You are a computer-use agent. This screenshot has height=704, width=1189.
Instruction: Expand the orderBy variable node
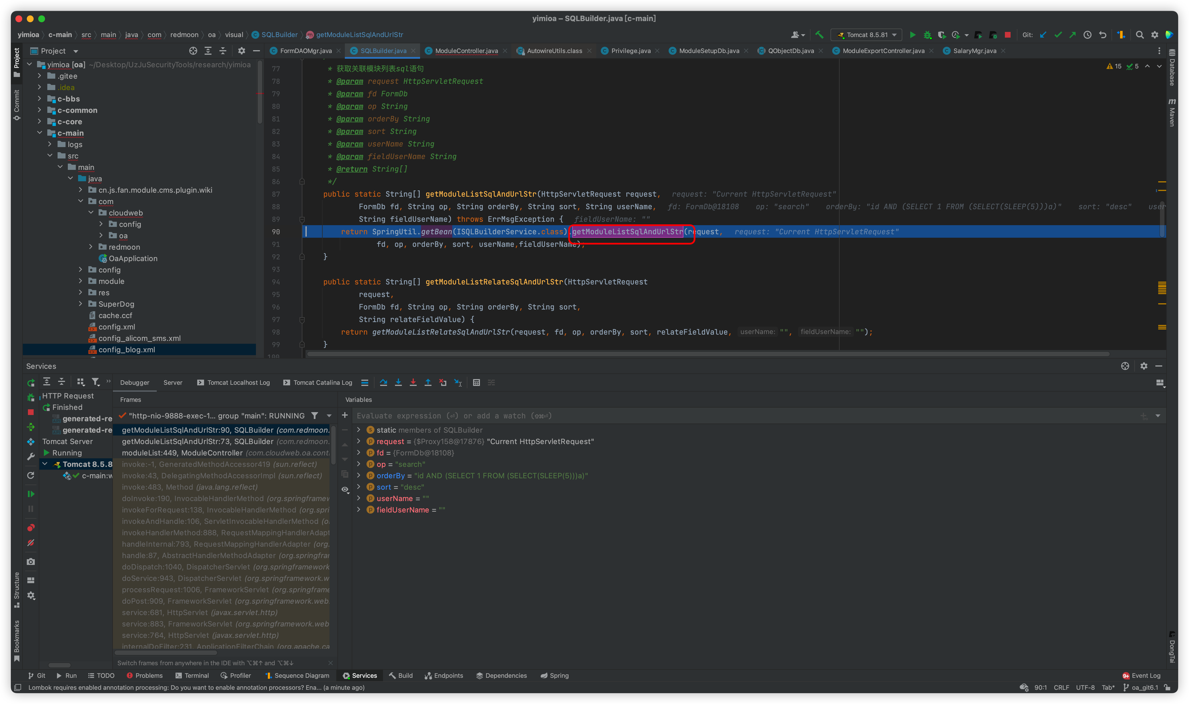coord(359,475)
